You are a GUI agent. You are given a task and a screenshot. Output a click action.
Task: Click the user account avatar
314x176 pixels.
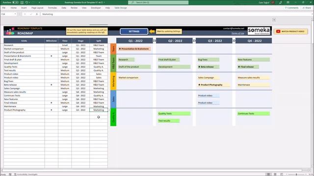tap(273, 2)
